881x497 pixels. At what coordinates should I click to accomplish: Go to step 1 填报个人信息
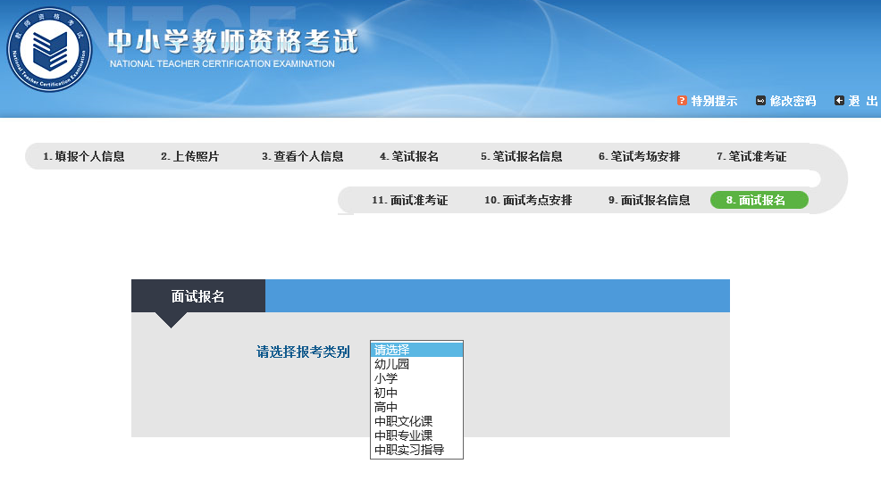(83, 156)
